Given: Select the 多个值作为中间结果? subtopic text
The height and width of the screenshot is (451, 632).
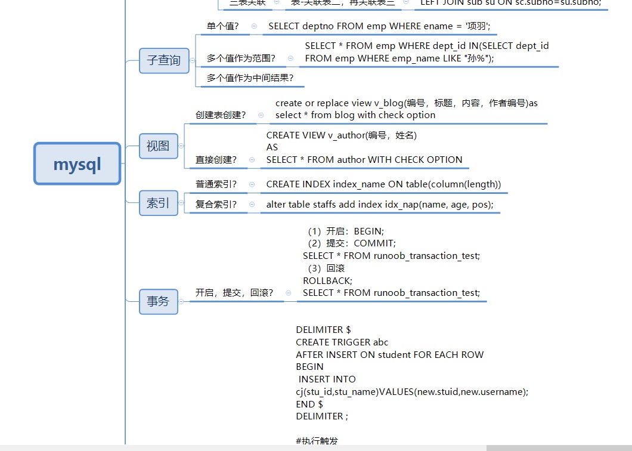Looking at the screenshot, I should [250, 78].
